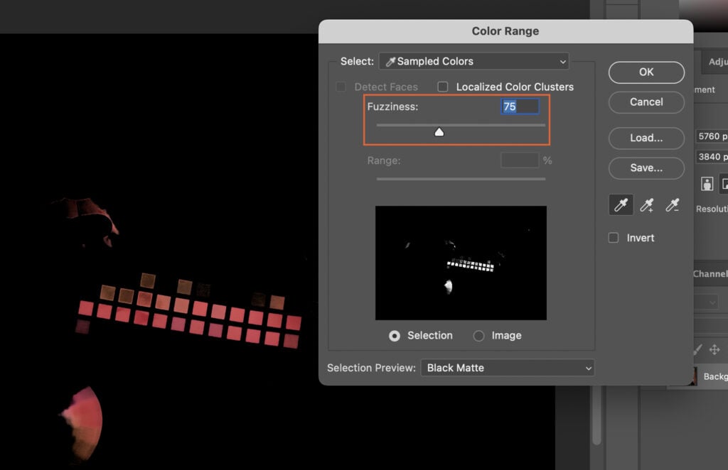Screen dimensions: 728x470
Task: Click the landscape image icon beside it
Action: click(724, 183)
